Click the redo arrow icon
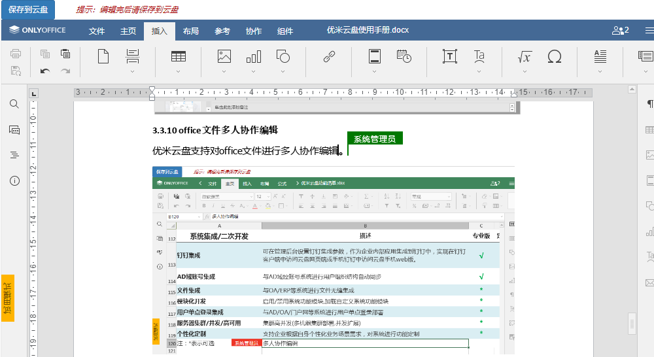Screen dimensions: 654x357 (x=65, y=71)
